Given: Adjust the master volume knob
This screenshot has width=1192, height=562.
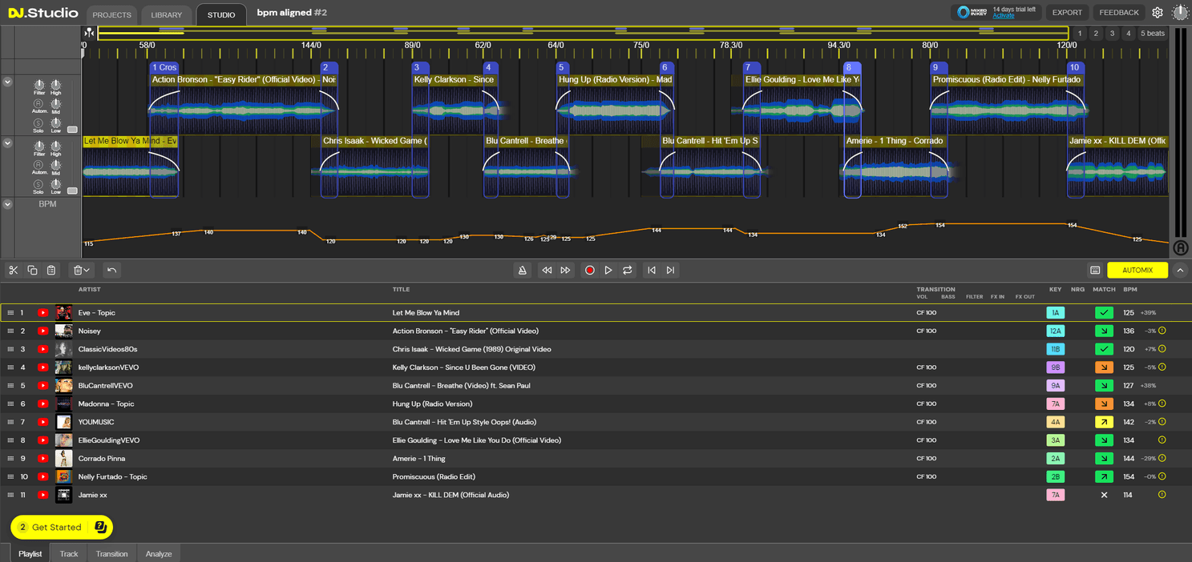Looking at the screenshot, I should point(1180,12).
